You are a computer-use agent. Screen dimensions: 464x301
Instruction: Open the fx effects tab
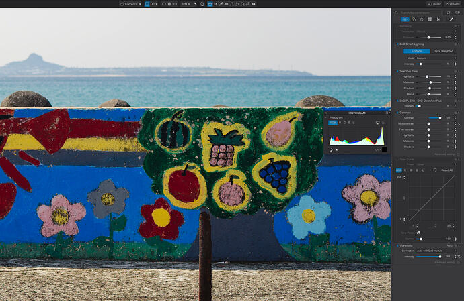[x=438, y=19]
